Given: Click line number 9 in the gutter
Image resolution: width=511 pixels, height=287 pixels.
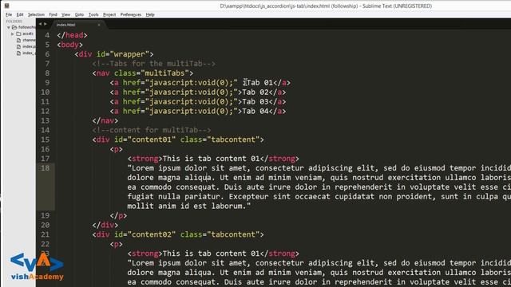Looking at the screenshot, I should point(47,83).
